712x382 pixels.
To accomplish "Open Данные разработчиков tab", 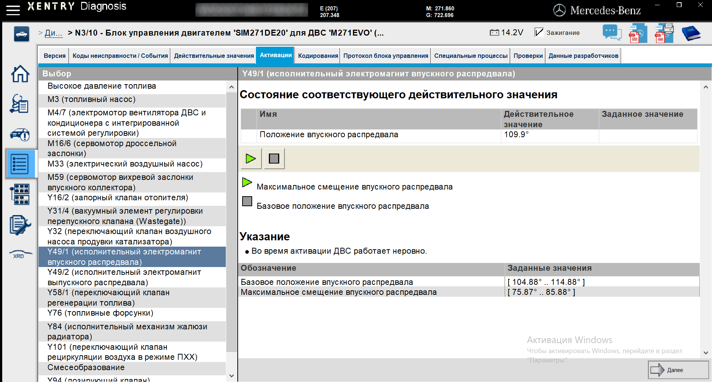I will (x=583, y=56).
